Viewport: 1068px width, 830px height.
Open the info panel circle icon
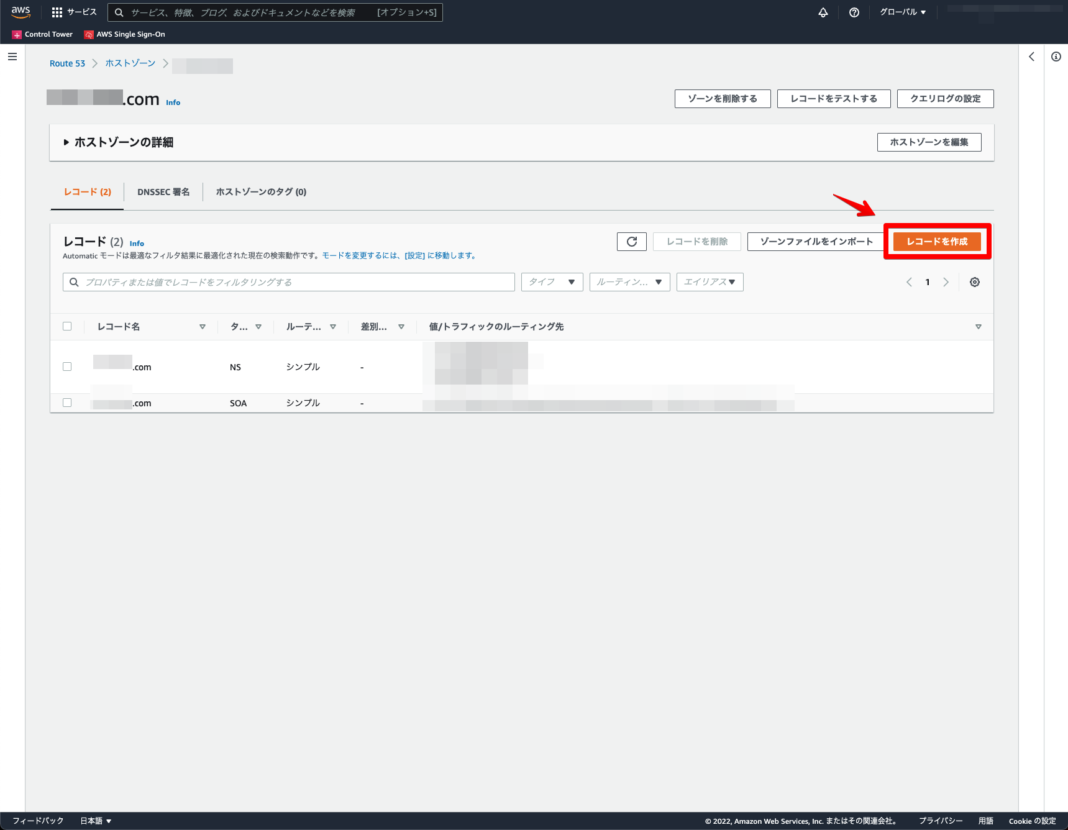point(1056,57)
